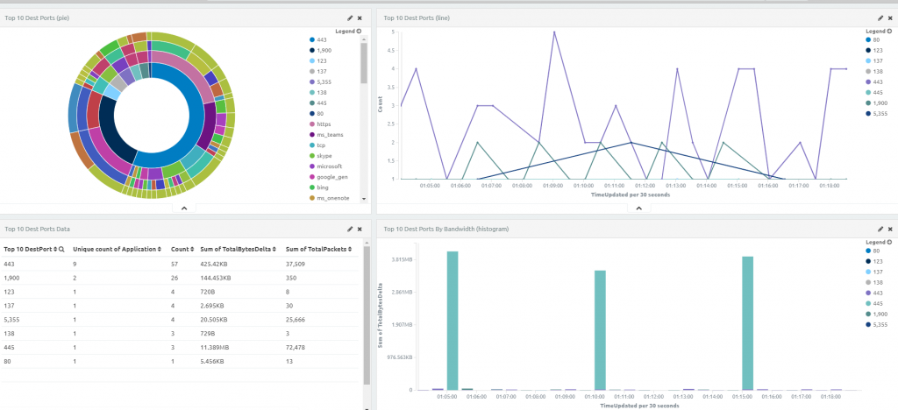Remove the Top 10 Dest Ports pie panel
Screen dimensions: 898x410
pos(360,18)
